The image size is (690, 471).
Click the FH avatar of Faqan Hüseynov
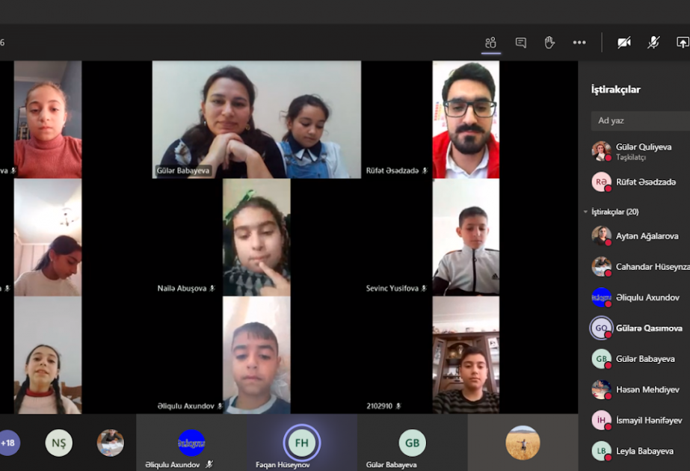(301, 443)
